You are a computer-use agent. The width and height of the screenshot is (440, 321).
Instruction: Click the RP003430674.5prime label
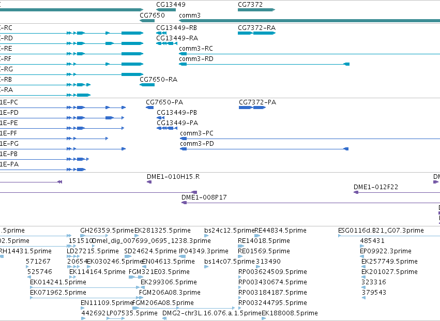coord(272,282)
